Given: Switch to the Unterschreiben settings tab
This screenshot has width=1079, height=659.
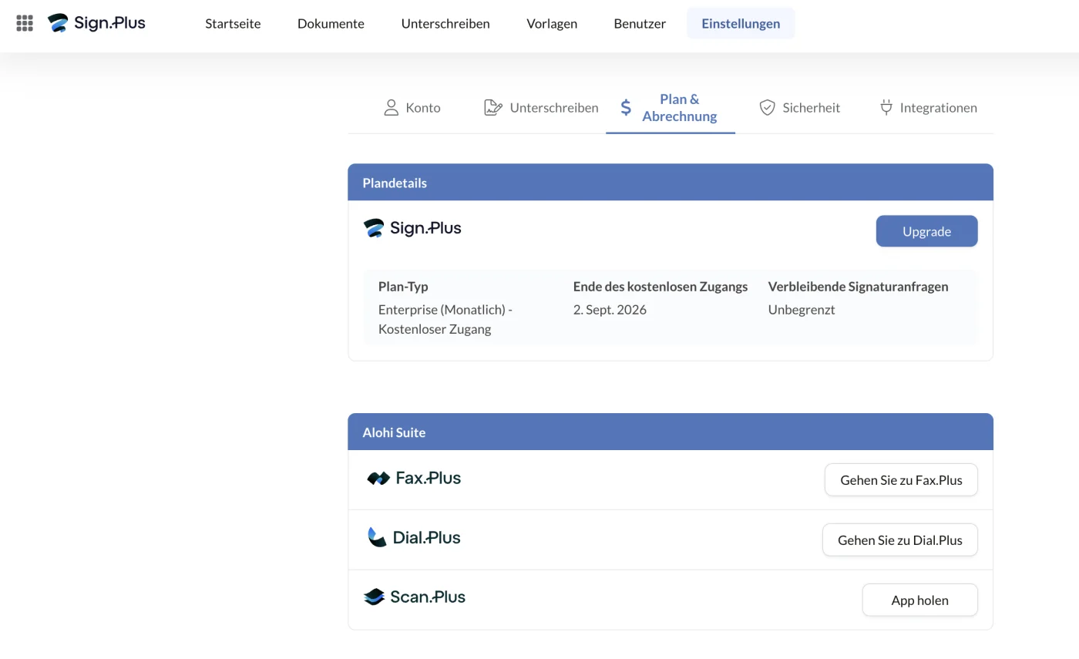Looking at the screenshot, I should coord(541,107).
